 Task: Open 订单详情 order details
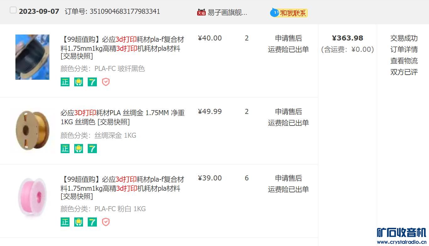coord(404,50)
